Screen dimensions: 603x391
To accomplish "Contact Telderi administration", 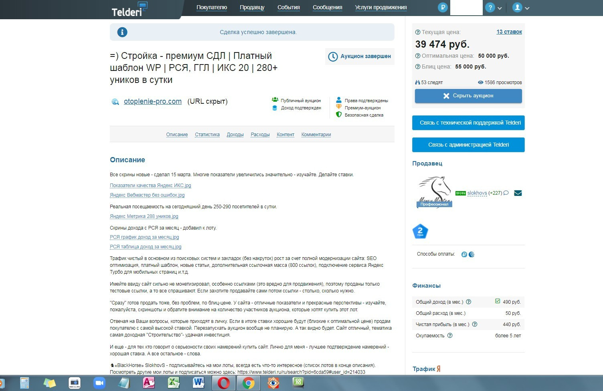I will click(468, 145).
